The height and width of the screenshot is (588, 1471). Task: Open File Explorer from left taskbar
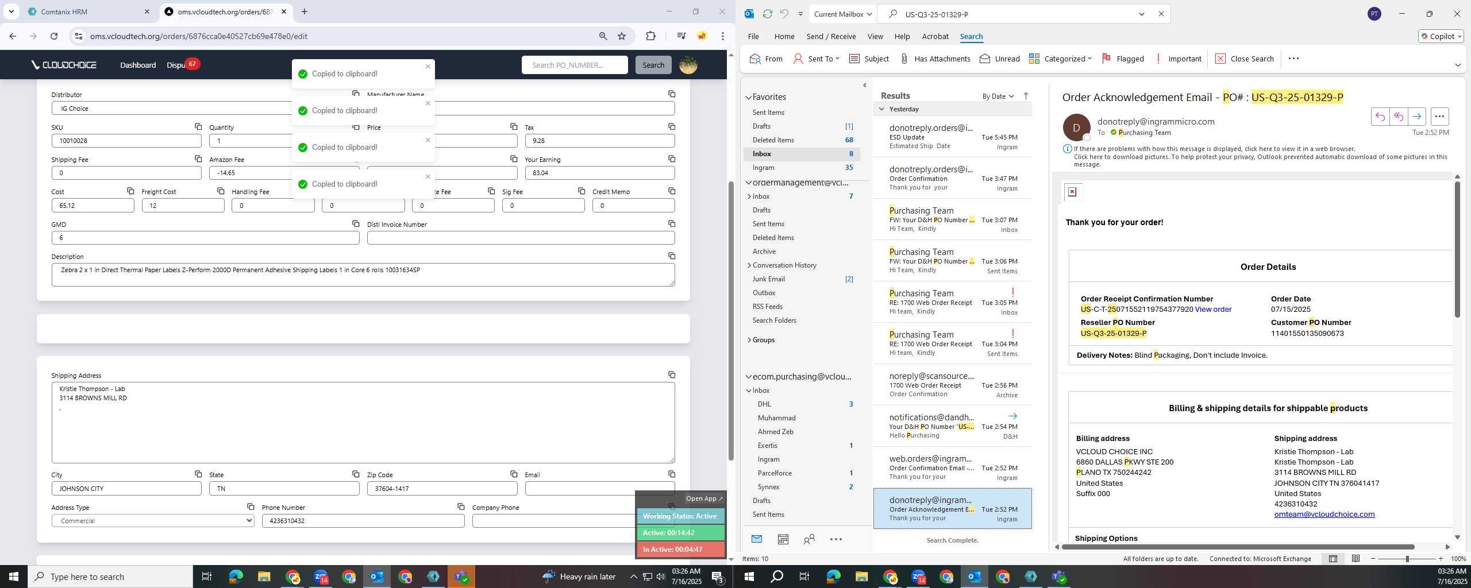point(264,577)
